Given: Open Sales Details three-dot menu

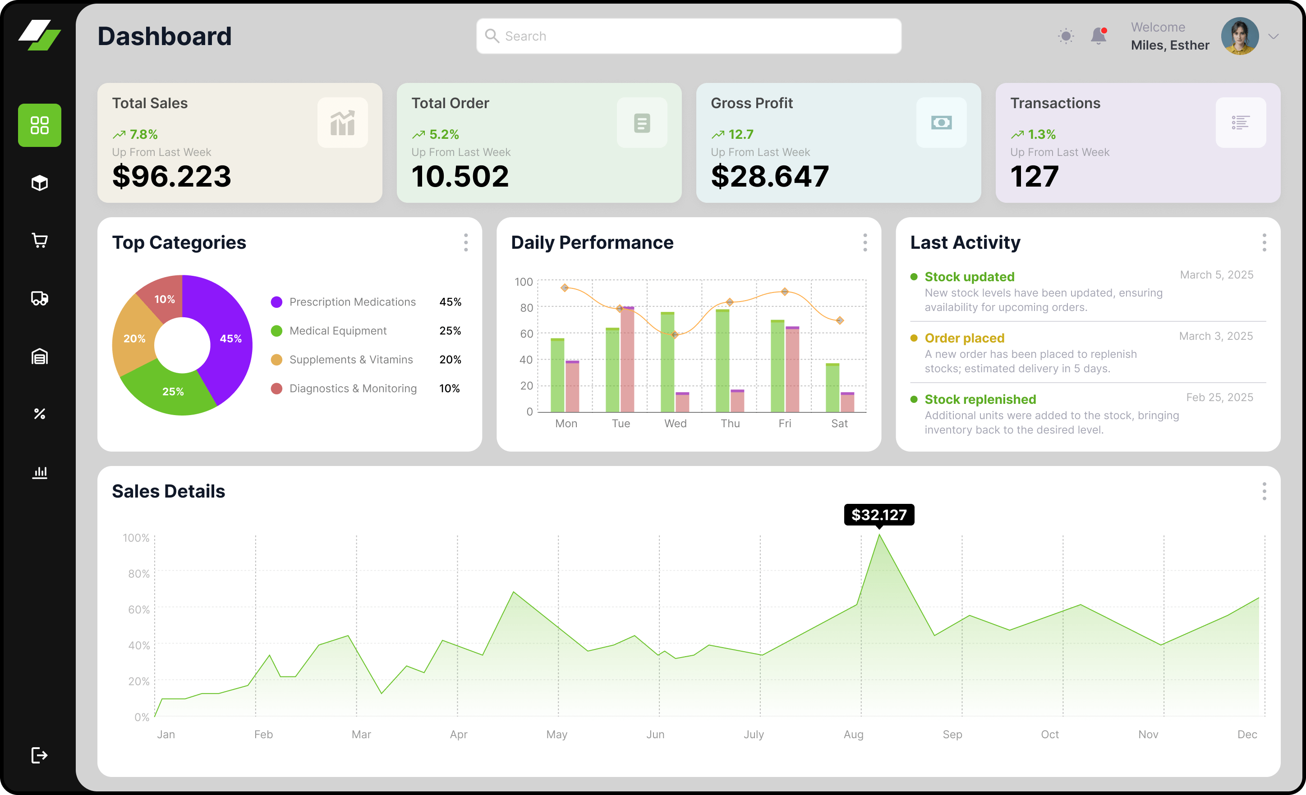Looking at the screenshot, I should point(1264,491).
